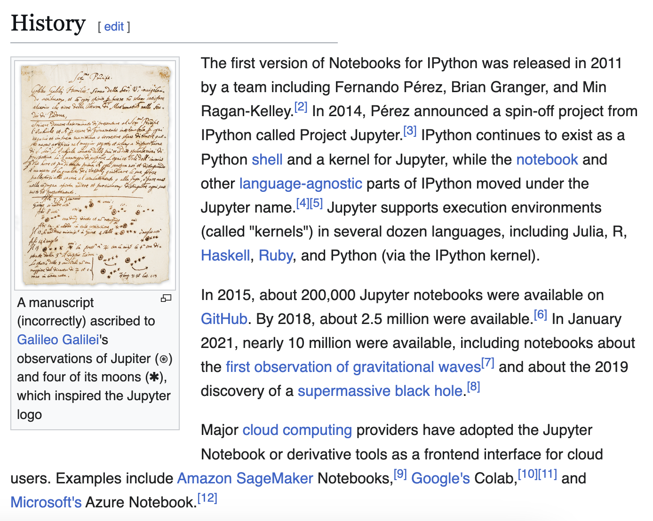Click first observation of gravitational waves link

point(353,367)
